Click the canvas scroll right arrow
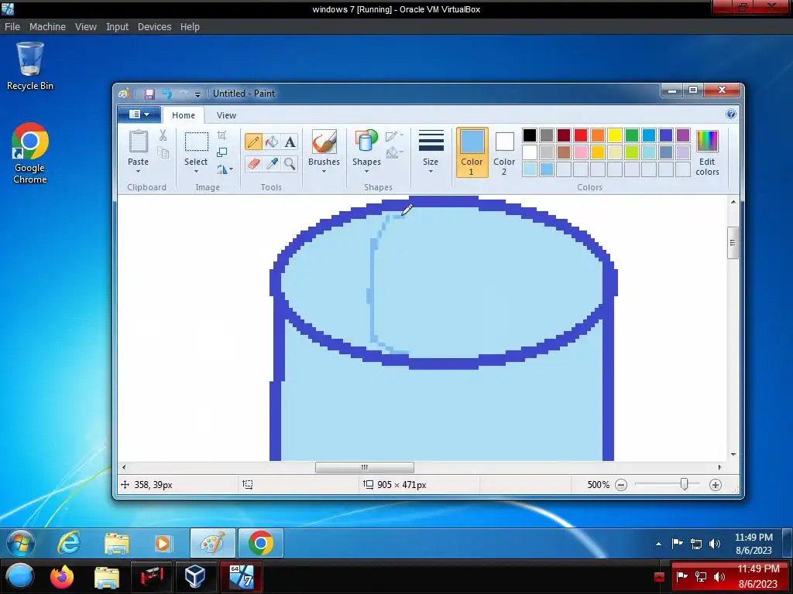Screen dimensions: 793x594 click(719, 468)
